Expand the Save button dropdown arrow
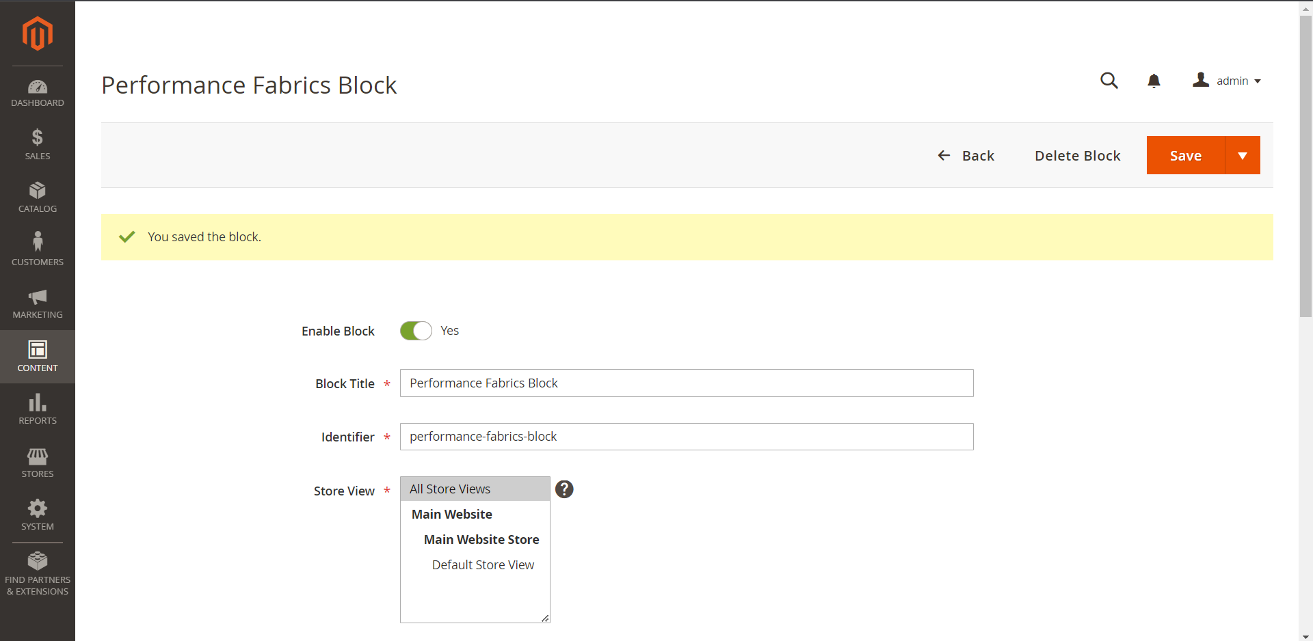 1242,155
